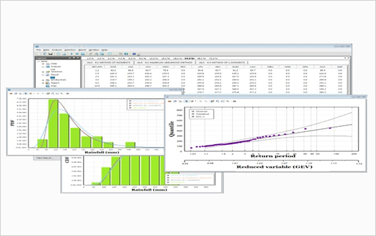Screen dimensions: 376x236
Task: Toggle Method of Moments checkbox in PDF legend
Action: tap(130, 101)
